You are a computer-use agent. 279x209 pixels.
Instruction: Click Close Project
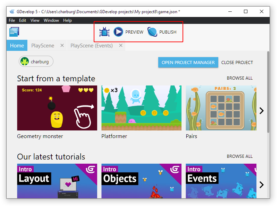[x=237, y=63]
